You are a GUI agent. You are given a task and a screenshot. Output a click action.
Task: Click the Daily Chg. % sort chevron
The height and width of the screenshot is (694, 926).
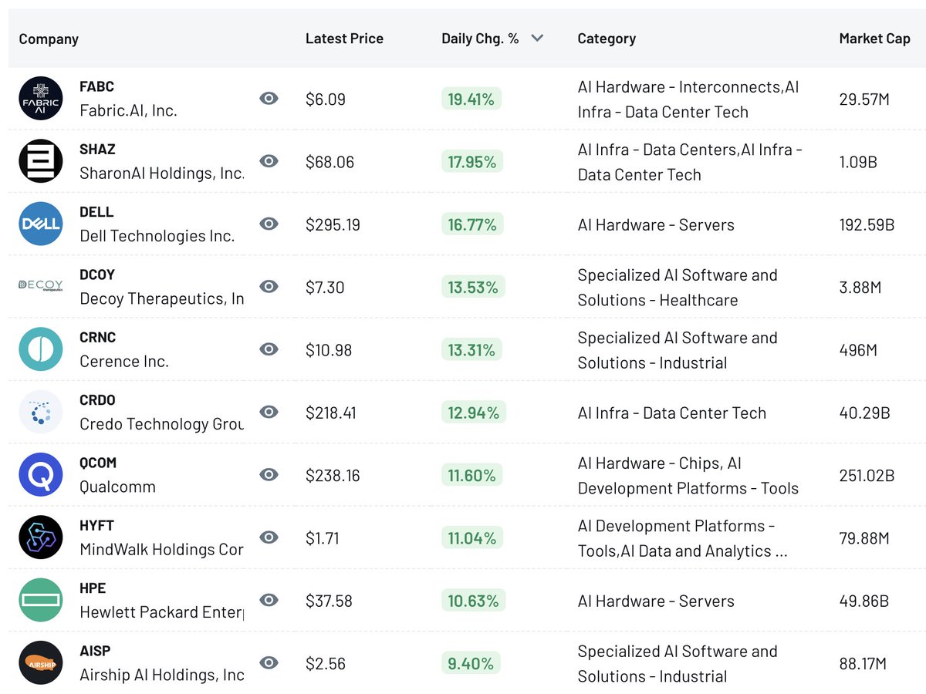[x=537, y=38]
